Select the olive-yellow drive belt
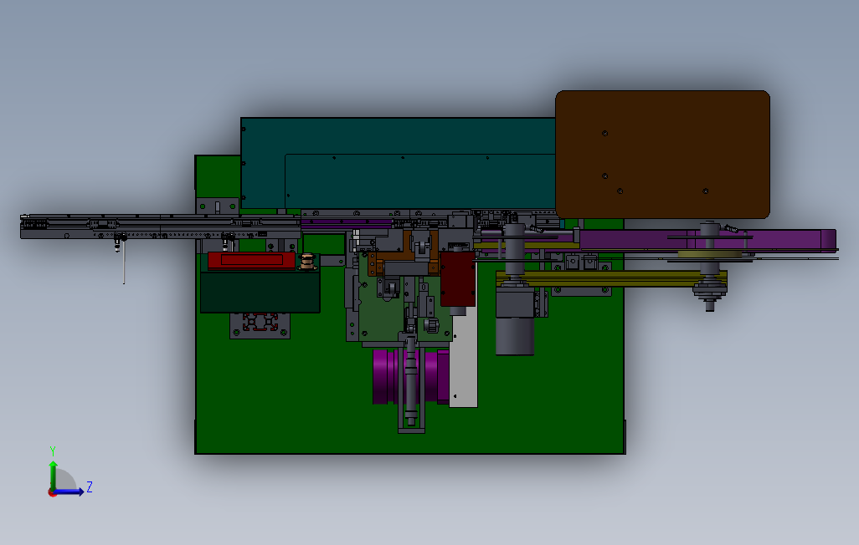The image size is (859, 545). pos(611,278)
